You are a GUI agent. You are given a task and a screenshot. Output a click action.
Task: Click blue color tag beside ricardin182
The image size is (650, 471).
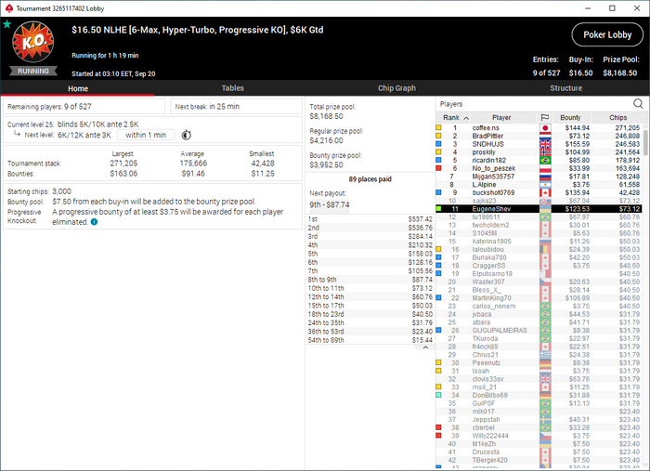tap(438, 161)
